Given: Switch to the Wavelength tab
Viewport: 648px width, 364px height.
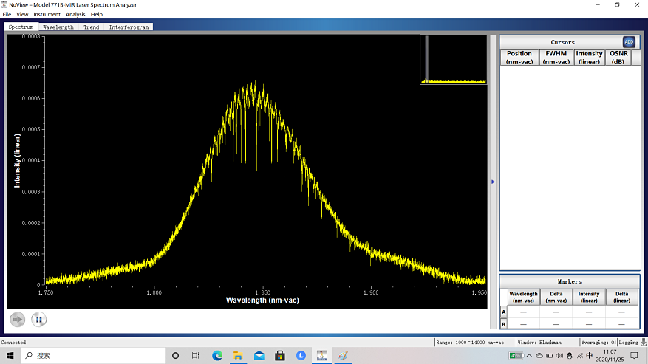Looking at the screenshot, I should 58,27.
